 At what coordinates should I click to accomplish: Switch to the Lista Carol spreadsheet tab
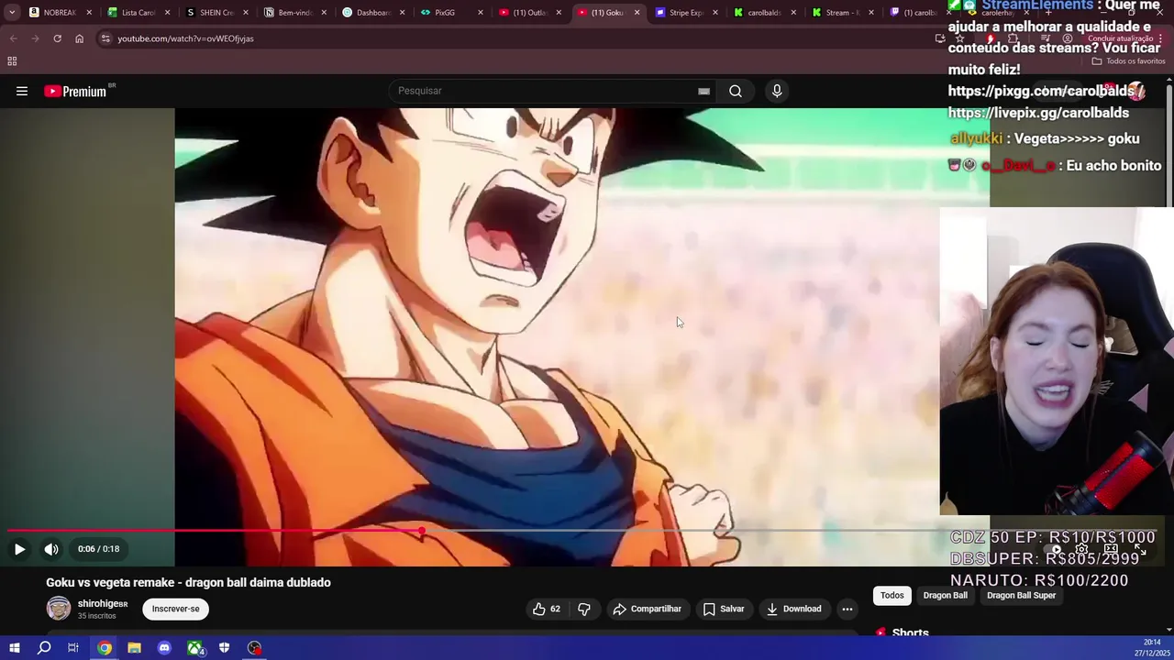tap(138, 13)
